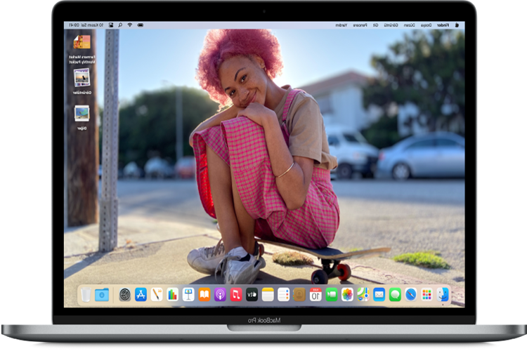Open the Git menu
Screen dimensions: 527x351
pyautogui.click(x=376, y=25)
